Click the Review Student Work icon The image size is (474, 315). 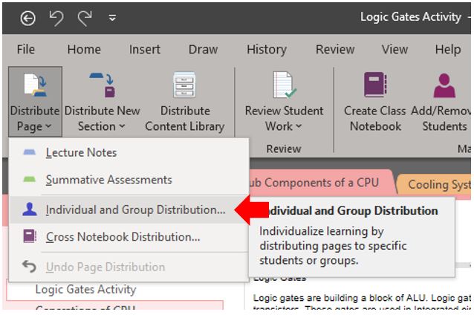[284, 85]
